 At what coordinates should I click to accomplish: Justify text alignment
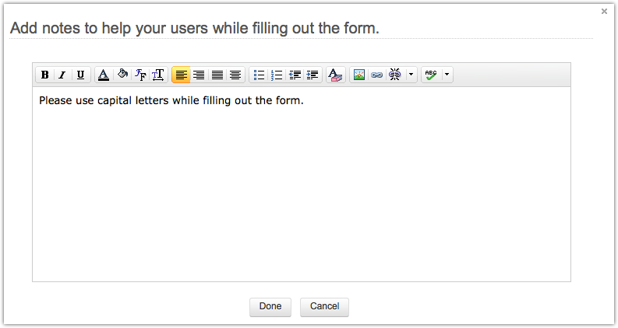[217, 75]
